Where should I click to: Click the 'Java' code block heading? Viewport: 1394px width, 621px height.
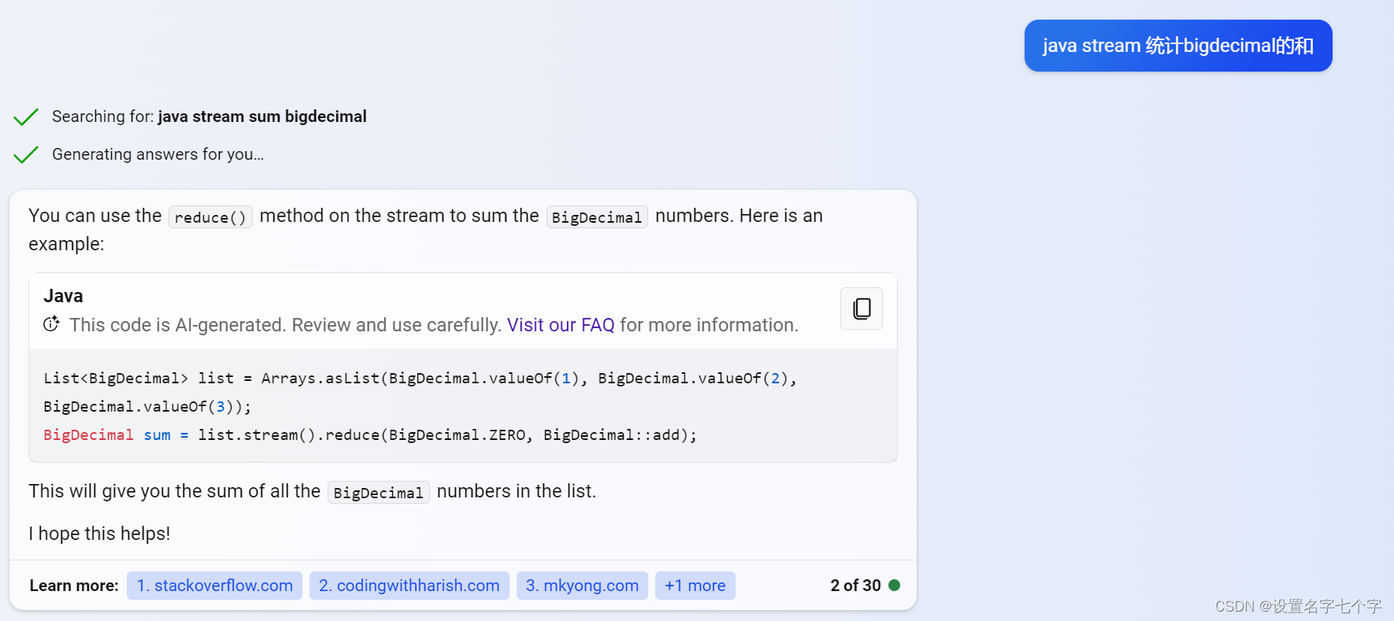63,296
